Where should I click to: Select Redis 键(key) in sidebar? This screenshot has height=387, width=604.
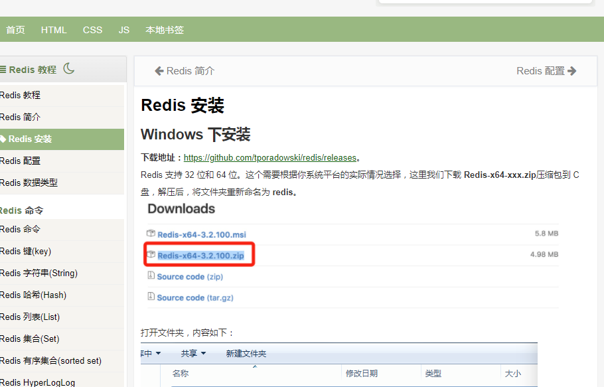(x=62, y=252)
